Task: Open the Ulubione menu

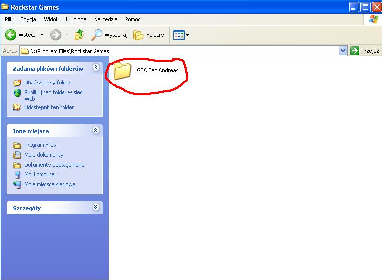Action: [x=76, y=19]
